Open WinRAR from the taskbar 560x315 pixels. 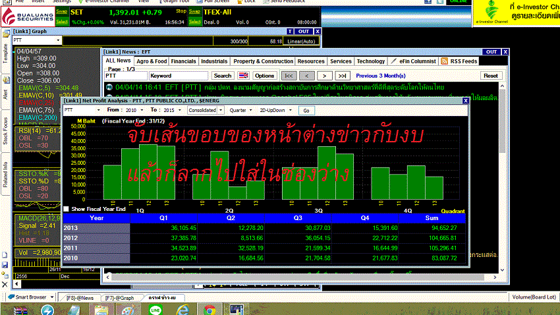(20, 310)
